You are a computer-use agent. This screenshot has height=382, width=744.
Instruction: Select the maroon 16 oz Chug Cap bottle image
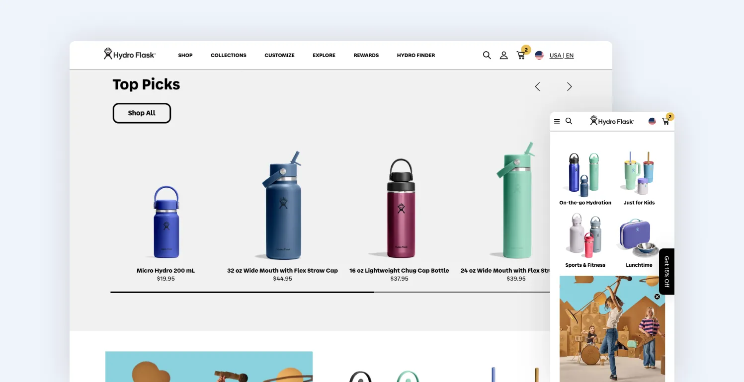tap(400, 208)
